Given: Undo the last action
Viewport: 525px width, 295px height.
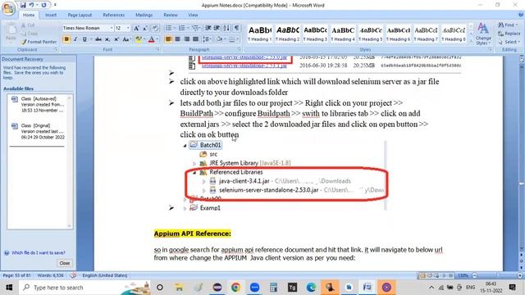Looking at the screenshot, I should point(31,5).
